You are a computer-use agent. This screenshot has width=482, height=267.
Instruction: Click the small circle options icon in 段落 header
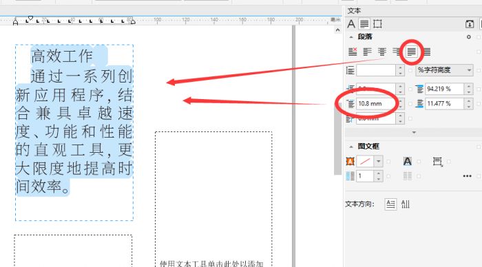[x=468, y=37]
